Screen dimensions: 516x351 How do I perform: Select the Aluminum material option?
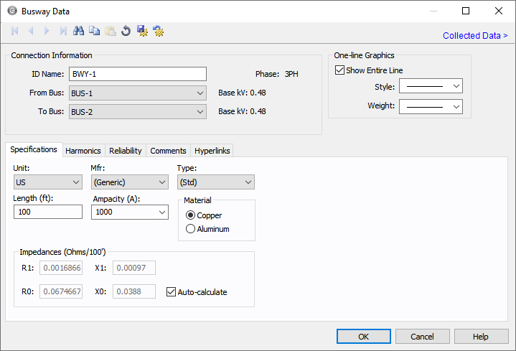pos(190,229)
